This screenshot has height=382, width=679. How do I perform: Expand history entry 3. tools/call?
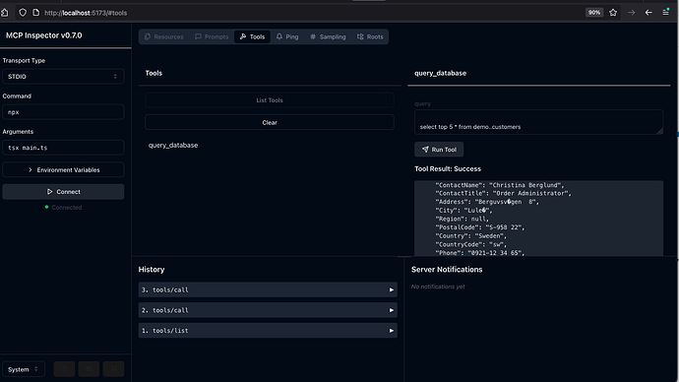pyautogui.click(x=268, y=289)
